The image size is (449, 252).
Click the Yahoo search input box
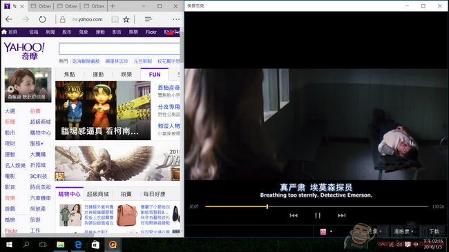(119, 48)
